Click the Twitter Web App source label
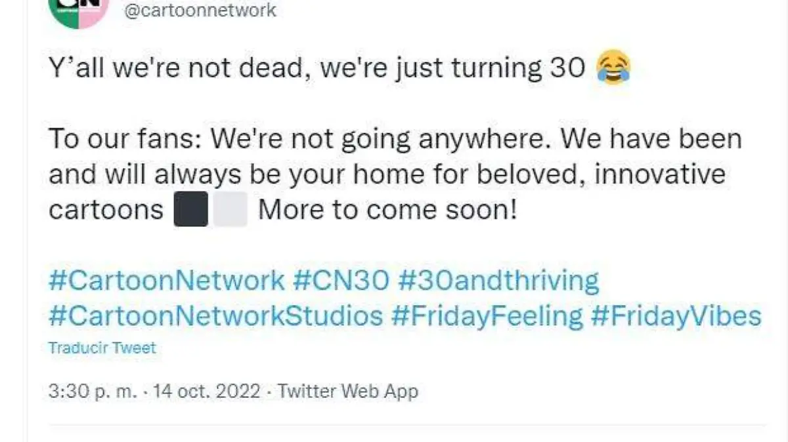 347,391
